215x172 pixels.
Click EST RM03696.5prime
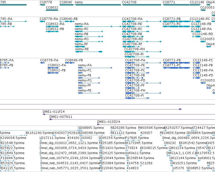pos(151,128)
